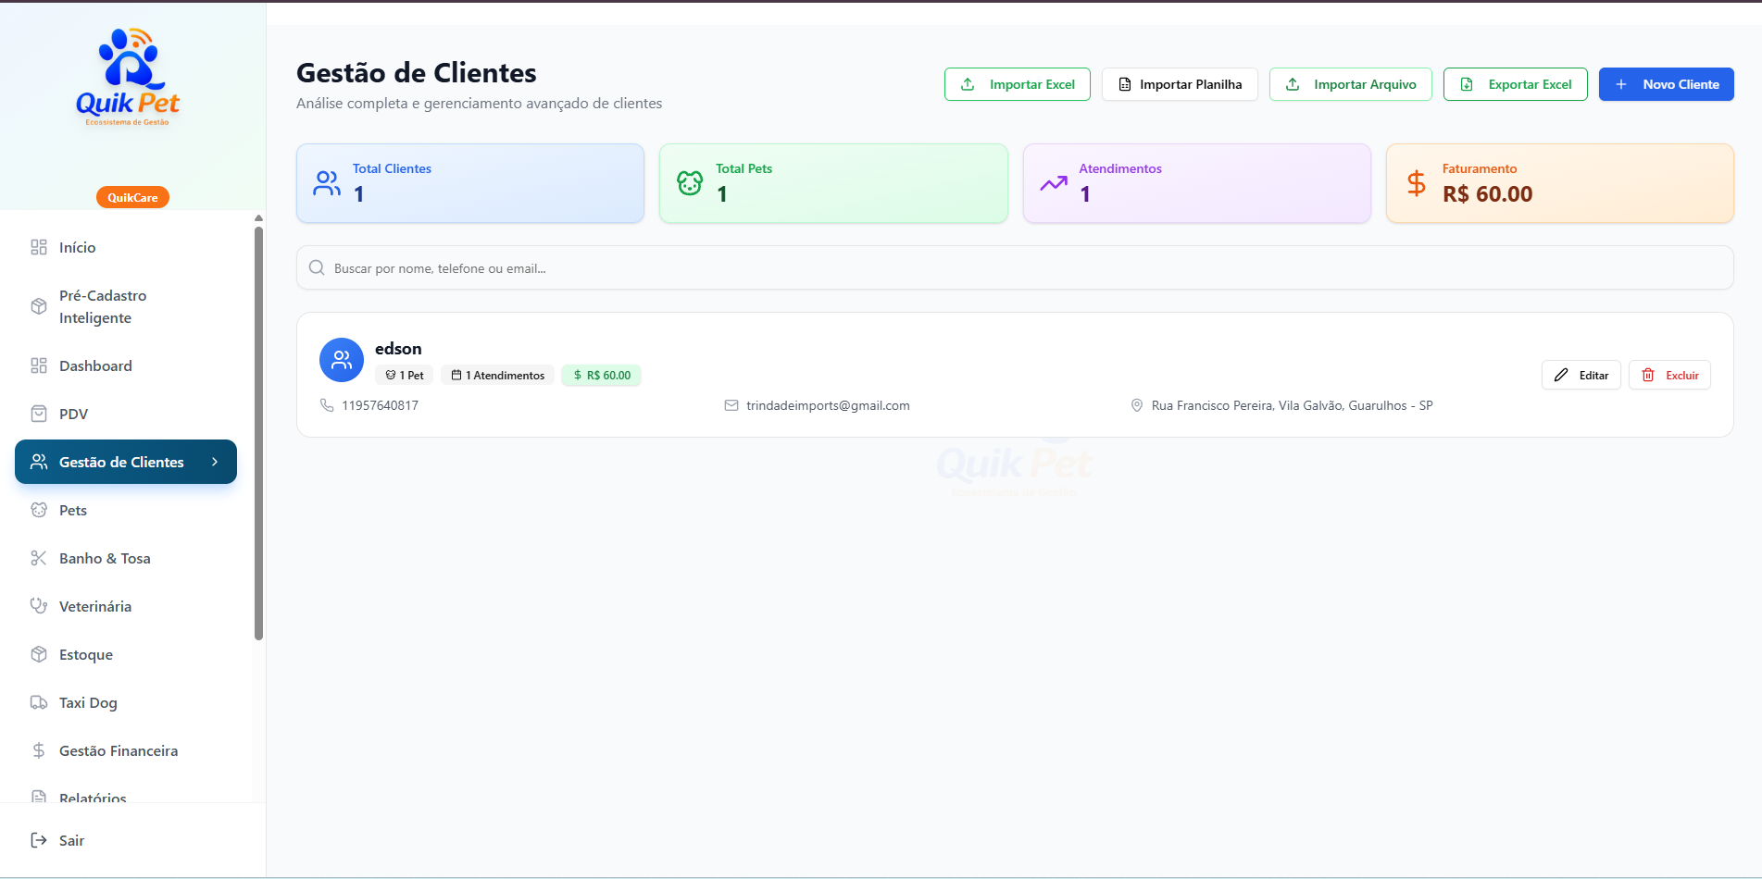Open the PDV menu item
The height and width of the screenshot is (879, 1762).
(x=126, y=414)
